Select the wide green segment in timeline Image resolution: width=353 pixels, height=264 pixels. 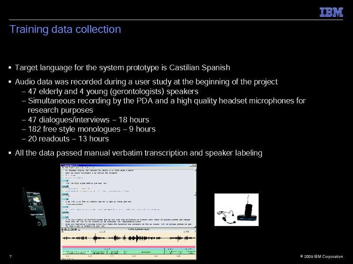[x=144, y=252]
